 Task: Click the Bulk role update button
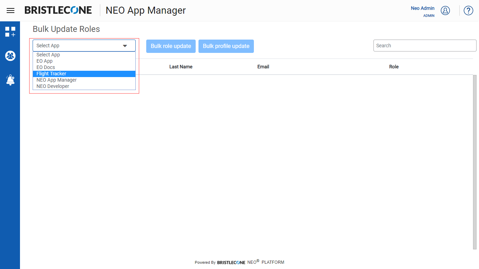click(171, 46)
